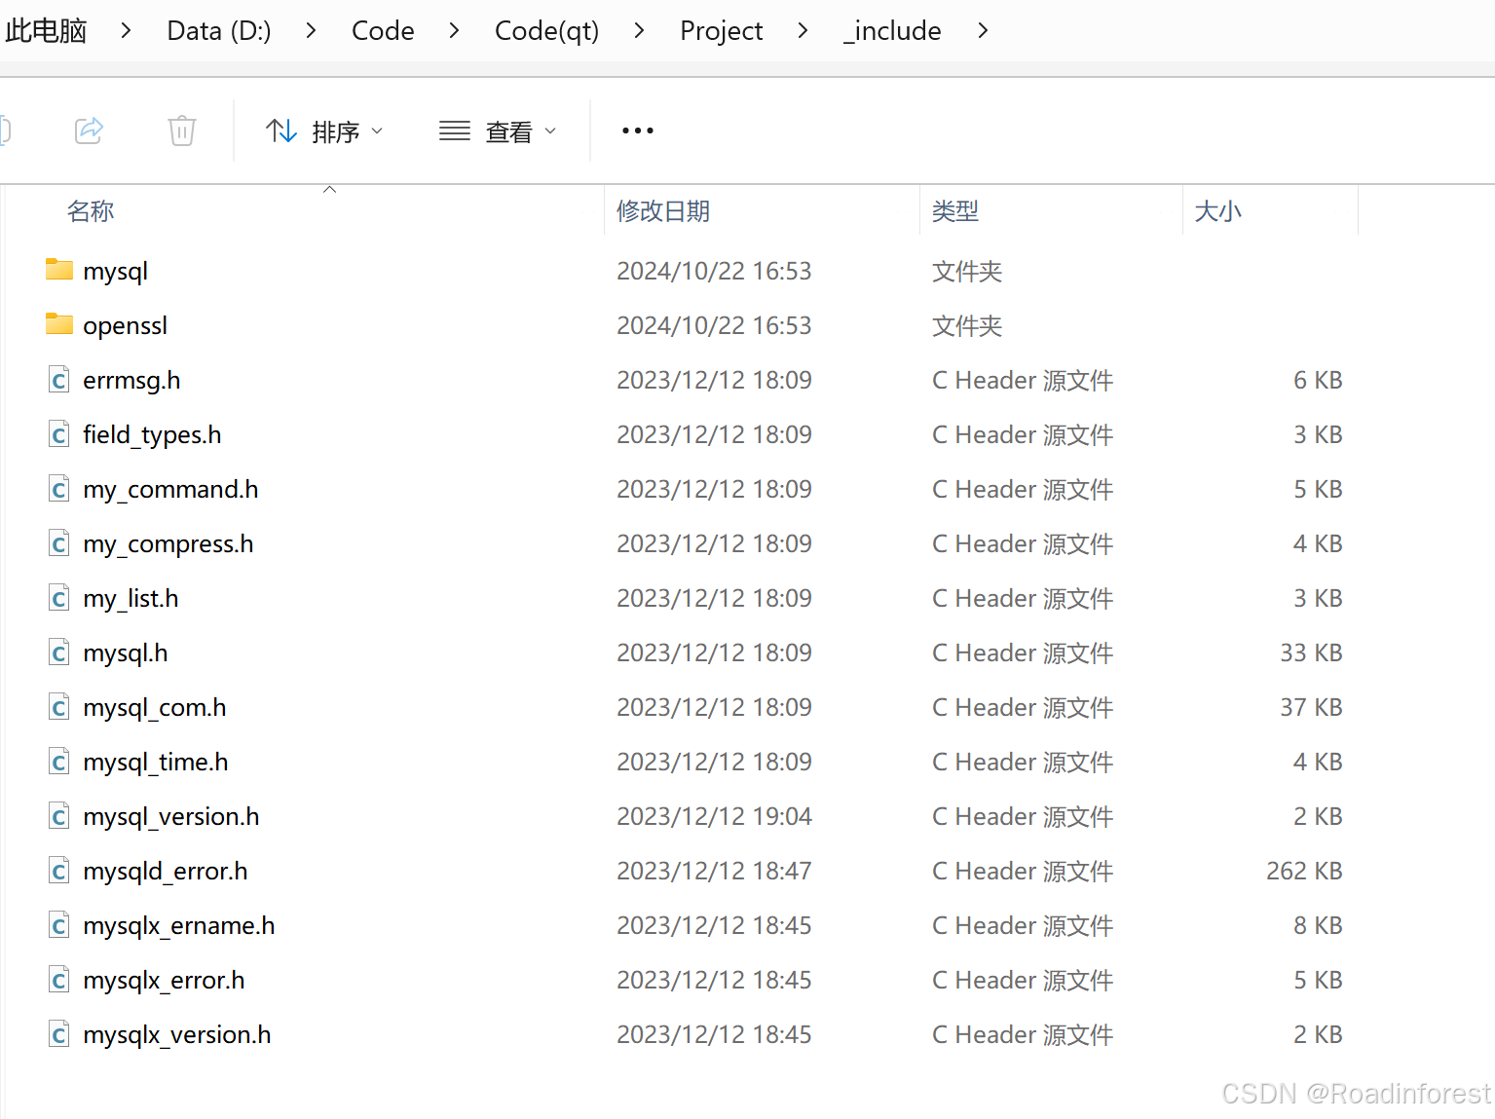Viewport: 1495px width, 1119px height.
Task: Click the mysqlx_version.h file icon
Action: point(59,1034)
